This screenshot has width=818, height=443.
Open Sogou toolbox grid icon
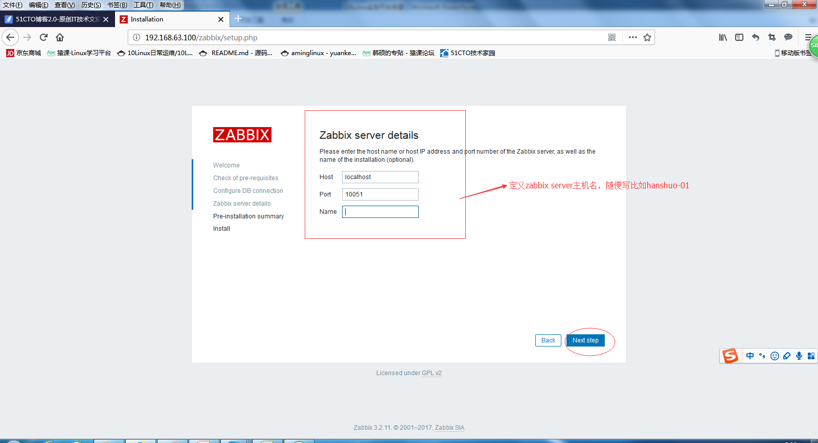point(811,356)
